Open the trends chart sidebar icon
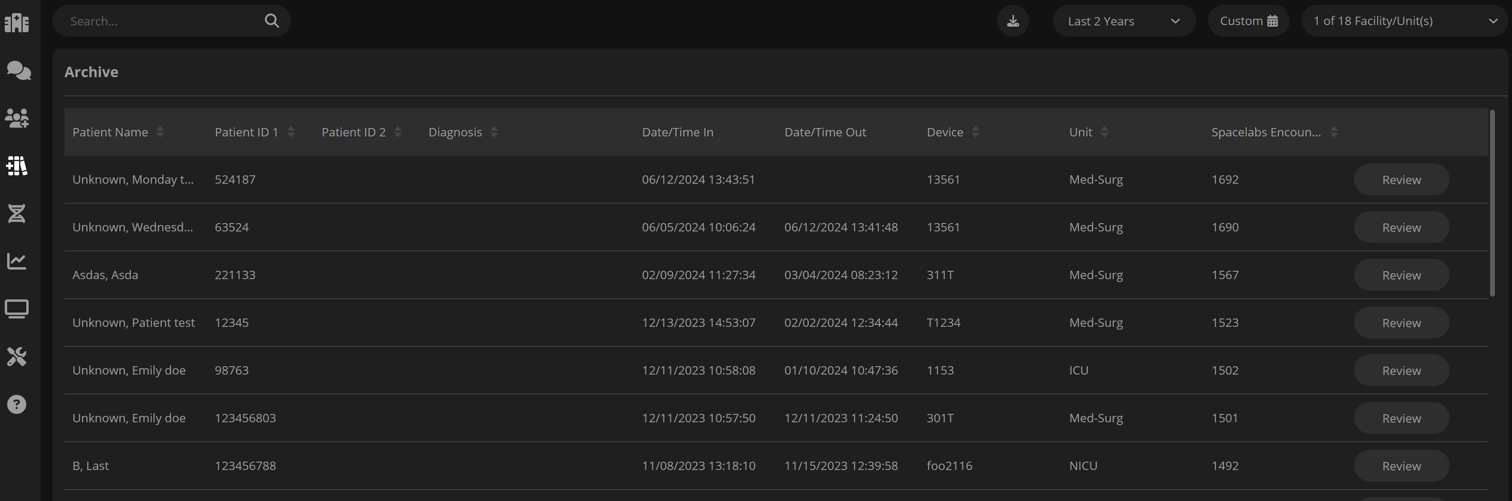The image size is (1512, 501). [x=17, y=261]
